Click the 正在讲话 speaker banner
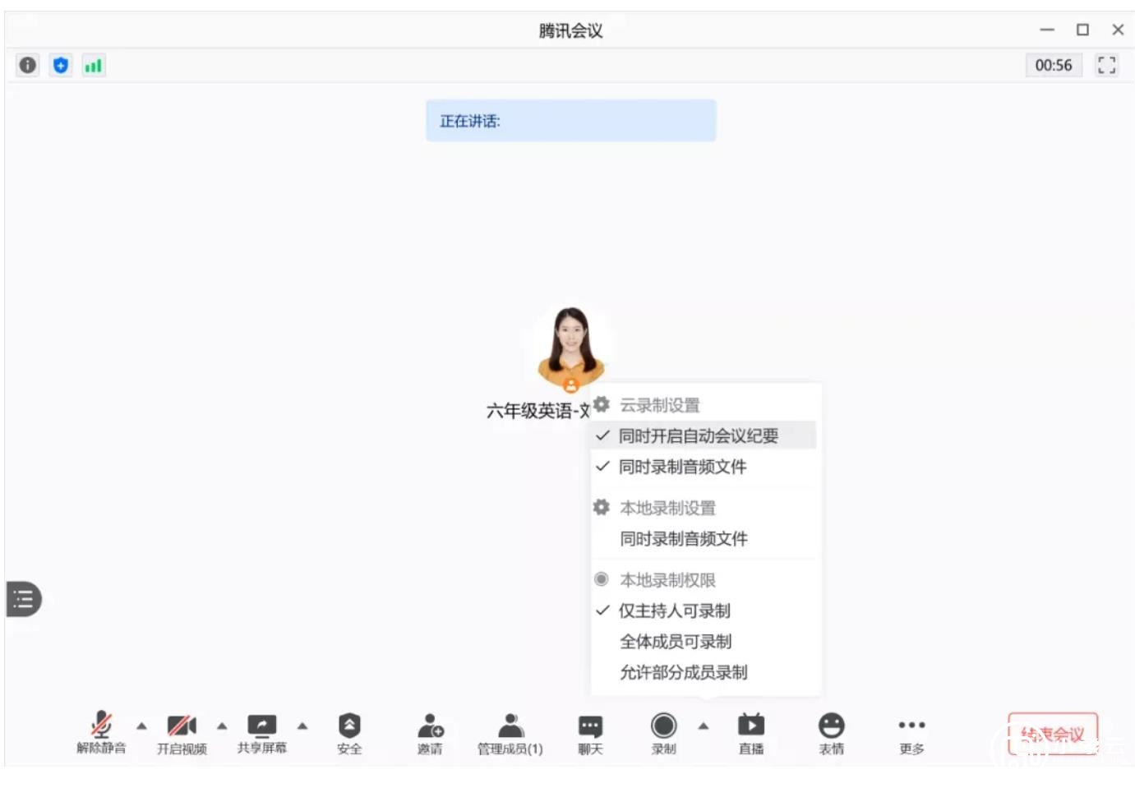1135x788 pixels. (x=571, y=121)
